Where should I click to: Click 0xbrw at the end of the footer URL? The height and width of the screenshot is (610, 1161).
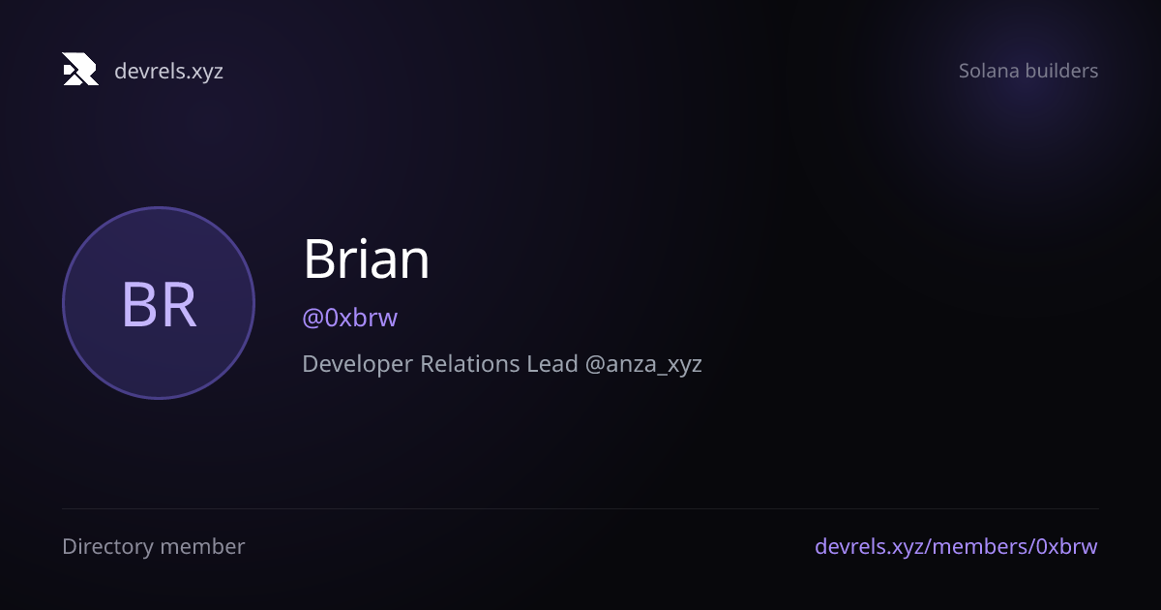1067,546
